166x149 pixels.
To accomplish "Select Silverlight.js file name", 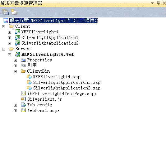I will click(44, 99).
